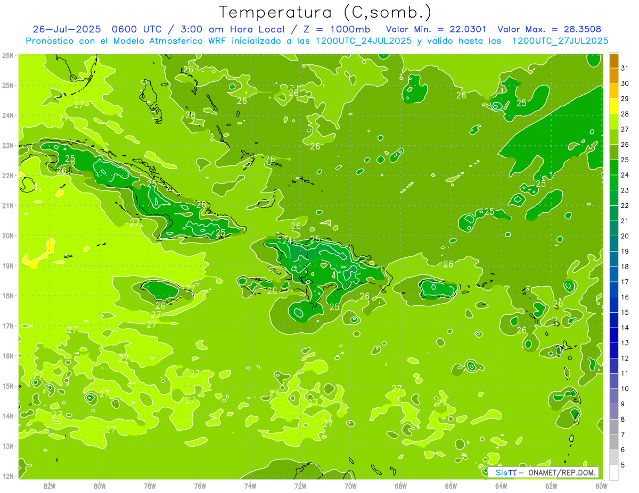The height and width of the screenshot is (493, 639).
Task: Click longitude label '68W'
Action: click(x=401, y=486)
